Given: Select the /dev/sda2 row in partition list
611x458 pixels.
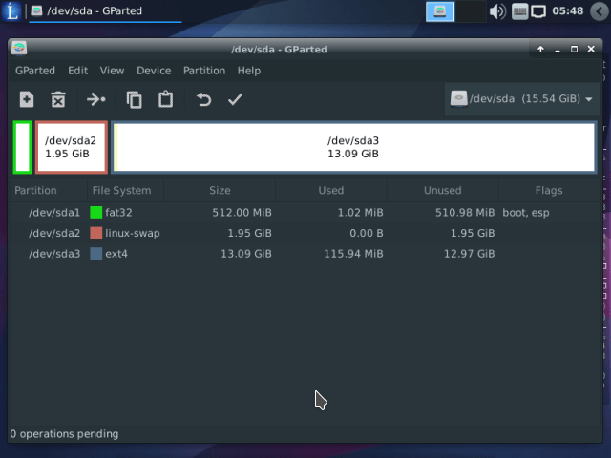Looking at the screenshot, I should coord(305,233).
